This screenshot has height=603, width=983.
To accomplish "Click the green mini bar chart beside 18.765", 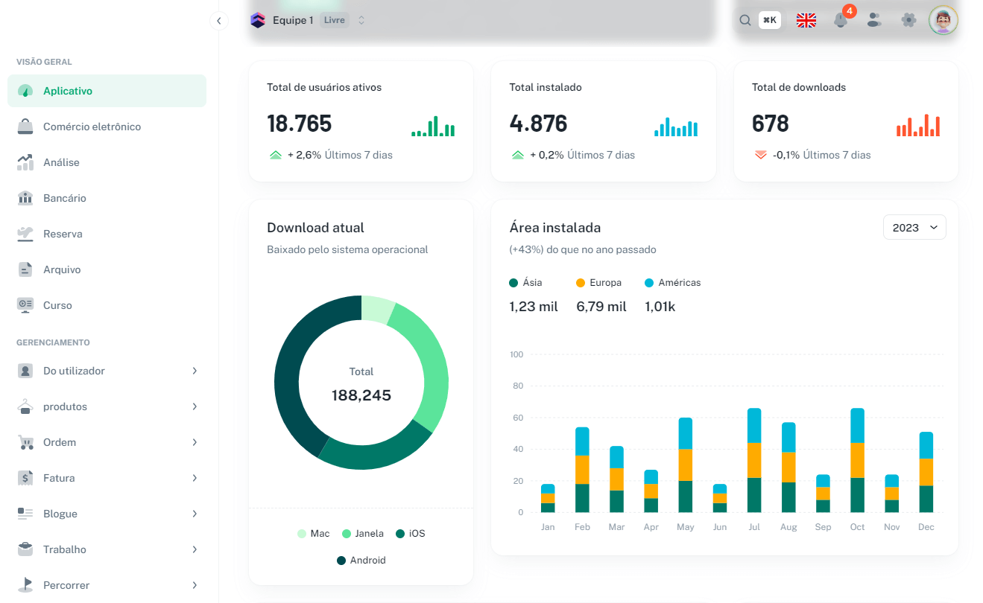I will [x=433, y=126].
